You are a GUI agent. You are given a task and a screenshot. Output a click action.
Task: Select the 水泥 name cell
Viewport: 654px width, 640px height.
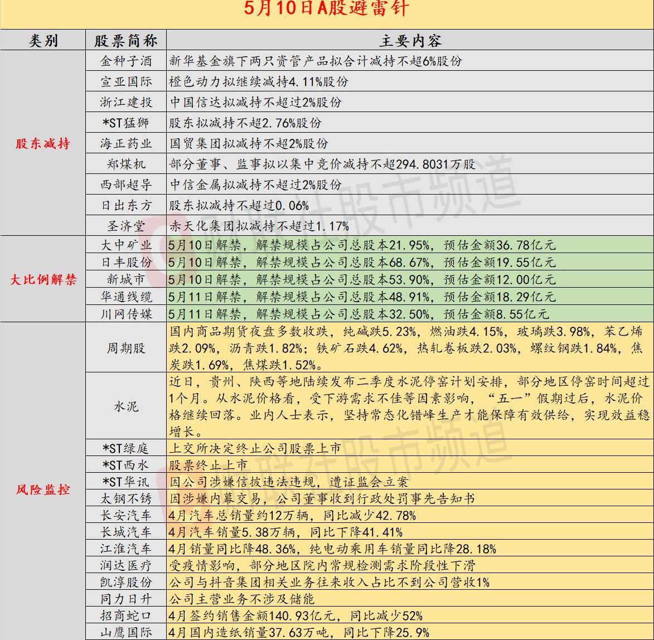[126, 406]
